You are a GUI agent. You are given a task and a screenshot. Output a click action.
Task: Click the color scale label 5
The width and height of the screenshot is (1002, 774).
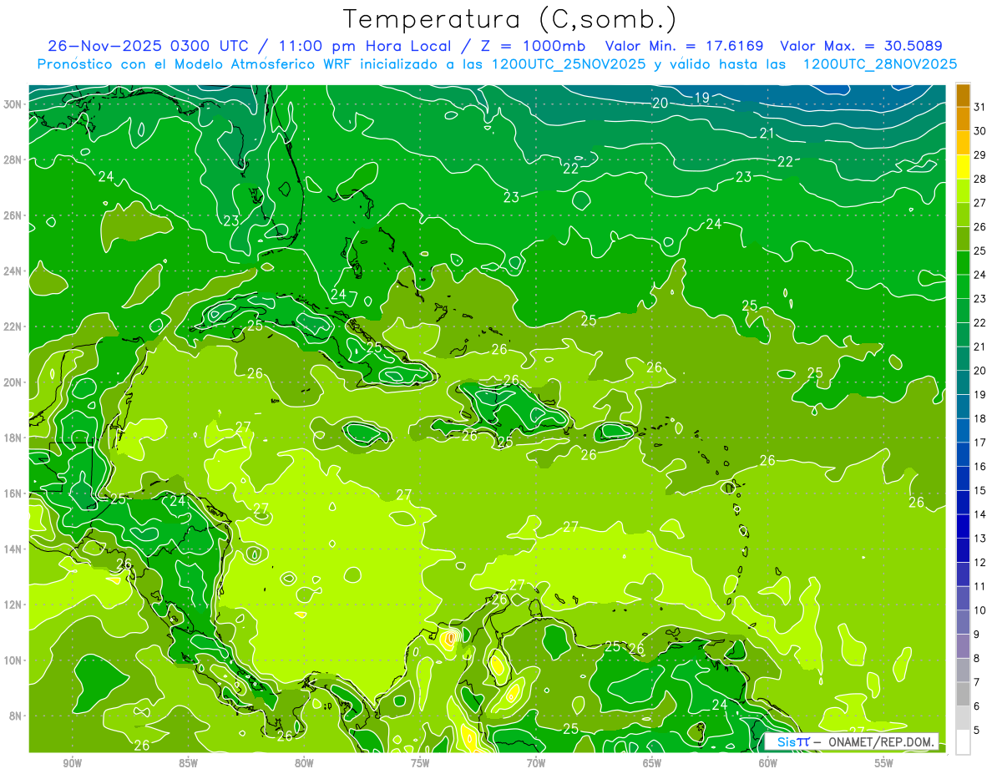[977, 731]
